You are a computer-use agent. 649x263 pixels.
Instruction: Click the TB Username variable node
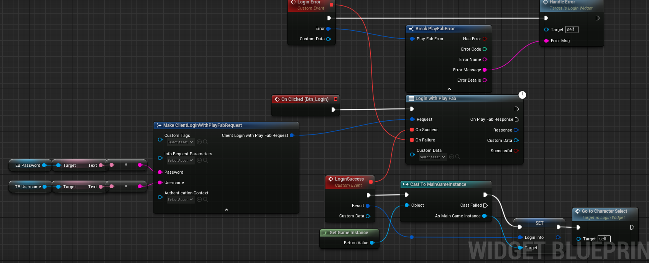click(28, 187)
